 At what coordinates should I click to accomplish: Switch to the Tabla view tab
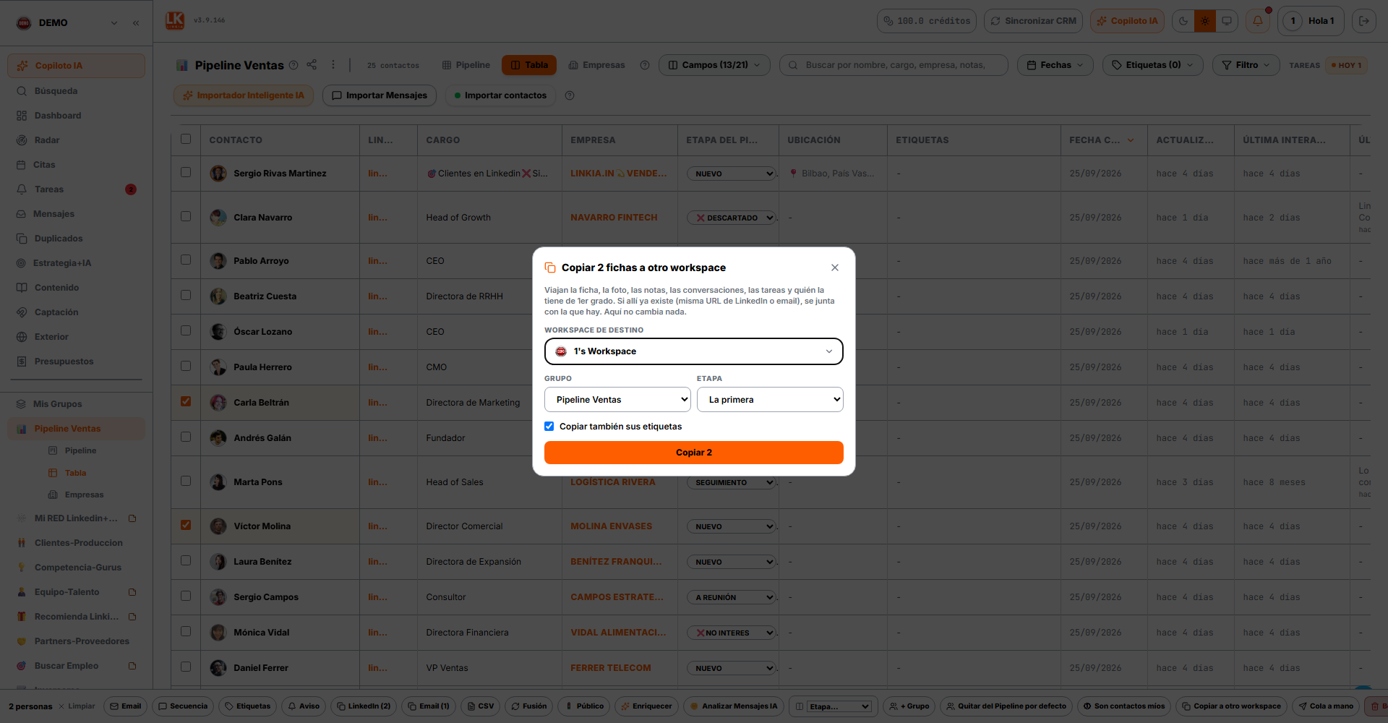pos(529,65)
